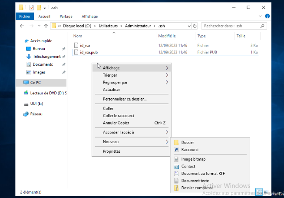Click the id_rsa file icon
The image size is (284, 198).
click(76, 45)
